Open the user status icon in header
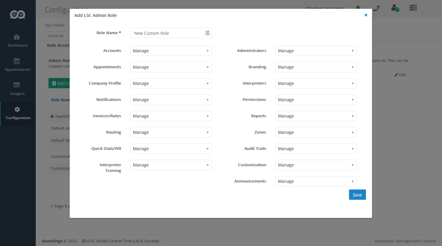This screenshot has width=442, height=246. click(x=395, y=8)
